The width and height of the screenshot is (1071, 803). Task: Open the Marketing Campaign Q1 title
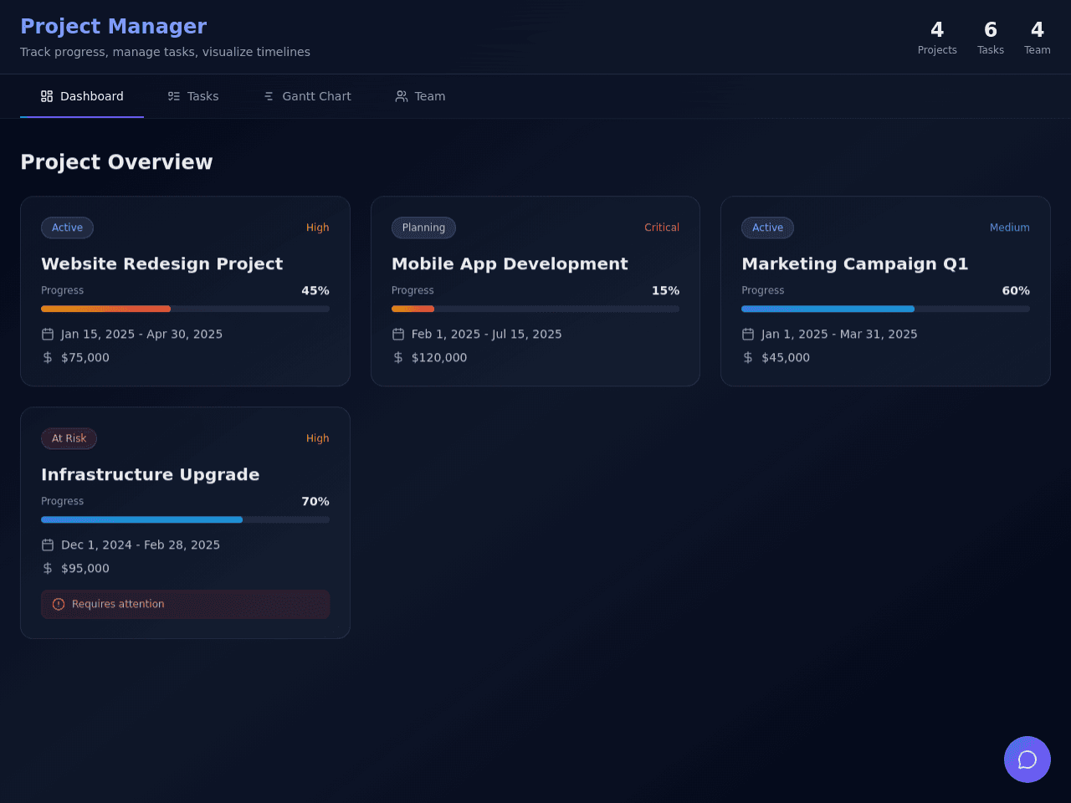tap(855, 263)
